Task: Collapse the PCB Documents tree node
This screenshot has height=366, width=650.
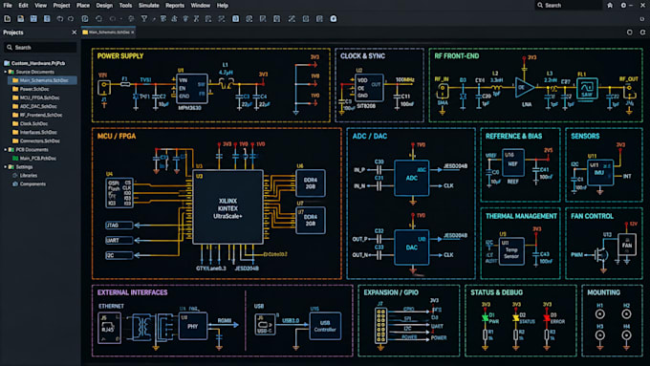Action: 6,149
